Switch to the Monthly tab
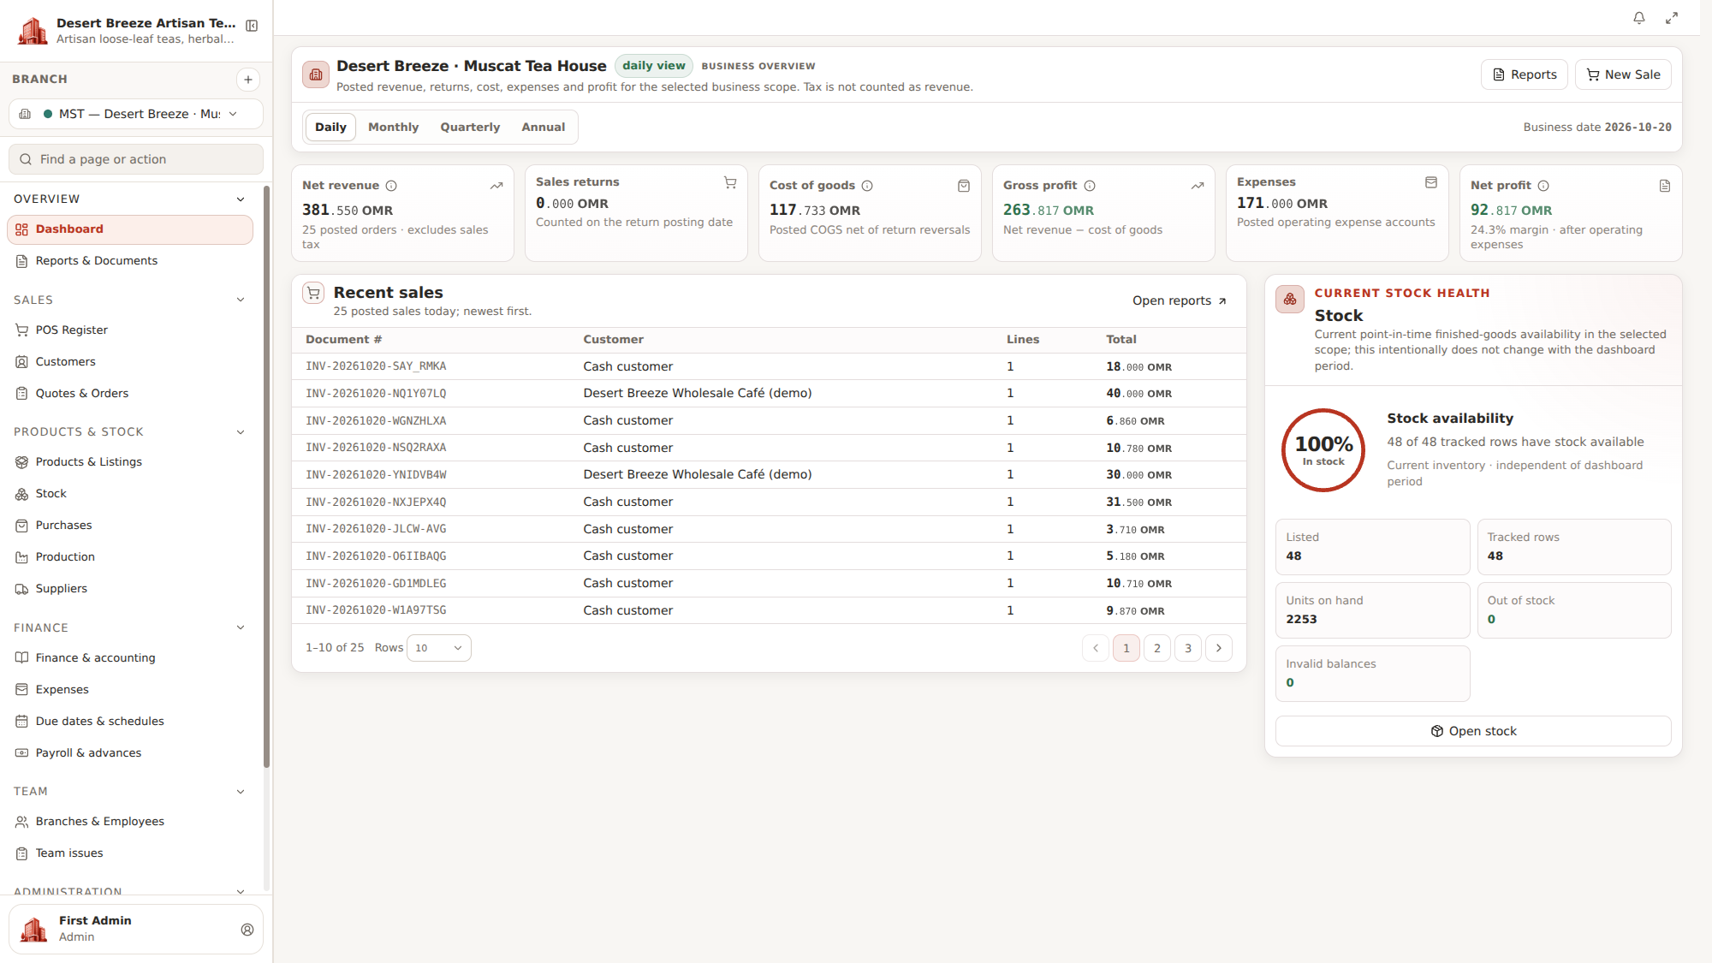 [x=394, y=128]
